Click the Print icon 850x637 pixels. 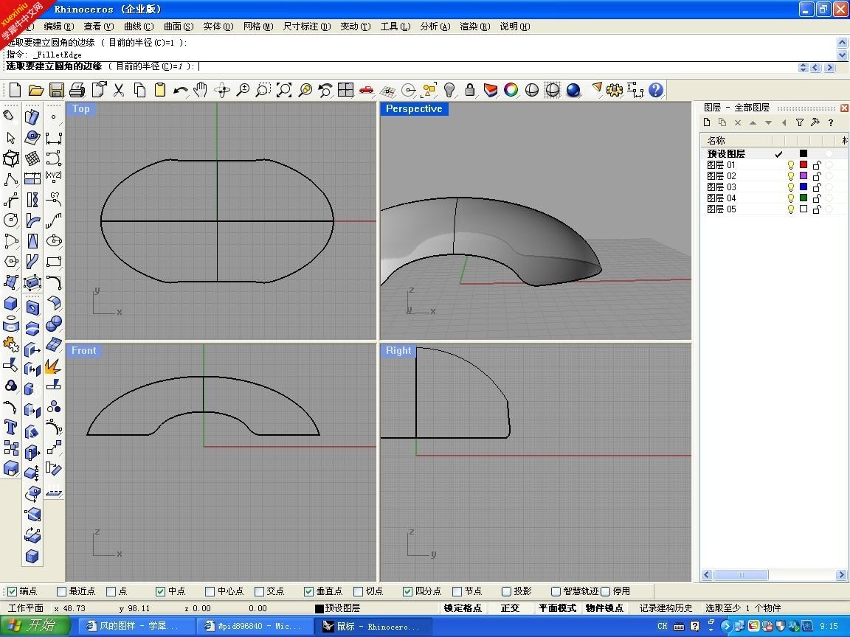(77, 90)
